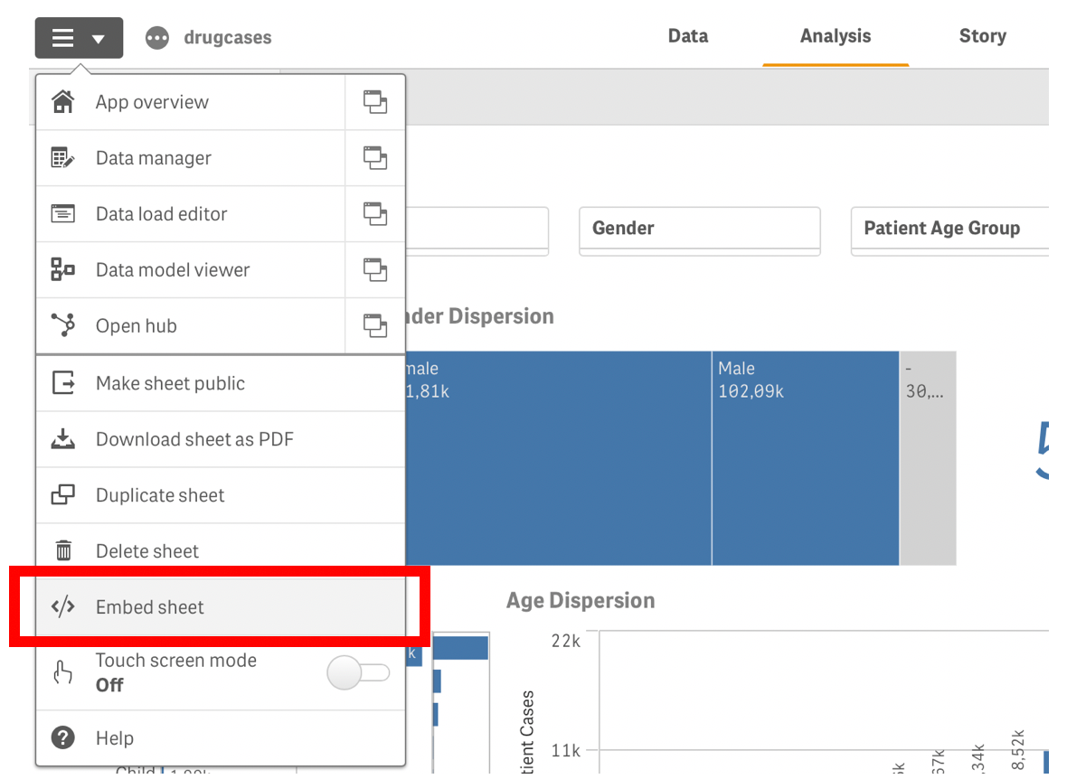Open Data load editor in new tab icon
Viewport: 1067px width, 779px height.
(x=374, y=214)
